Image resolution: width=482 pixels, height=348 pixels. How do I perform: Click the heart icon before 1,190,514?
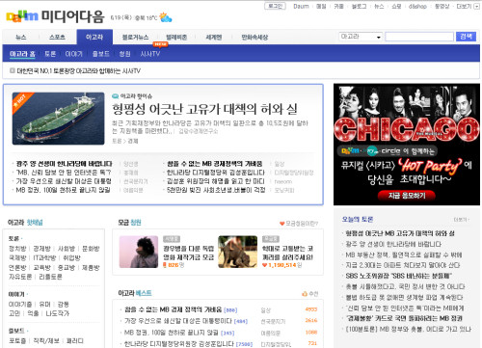(x=264, y=265)
